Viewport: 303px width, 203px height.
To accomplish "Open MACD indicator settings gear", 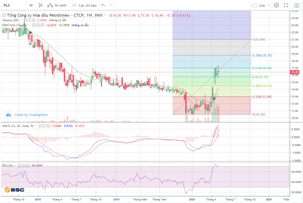I will pyautogui.click(x=45, y=126).
